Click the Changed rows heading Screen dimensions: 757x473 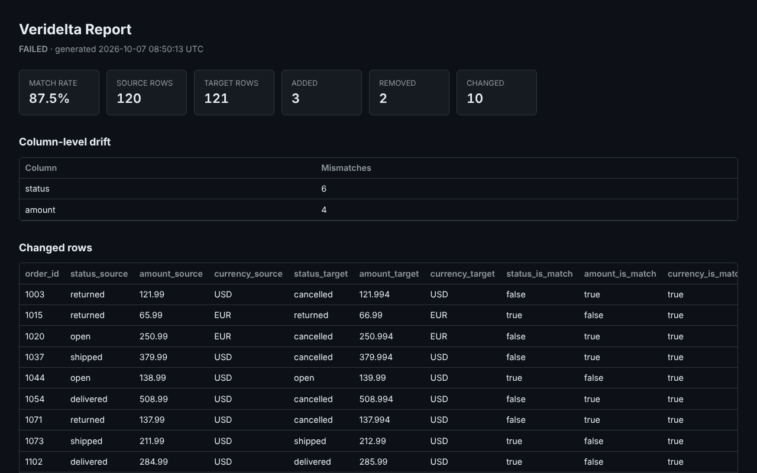pos(56,248)
